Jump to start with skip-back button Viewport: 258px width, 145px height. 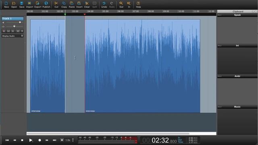click(x=7, y=140)
